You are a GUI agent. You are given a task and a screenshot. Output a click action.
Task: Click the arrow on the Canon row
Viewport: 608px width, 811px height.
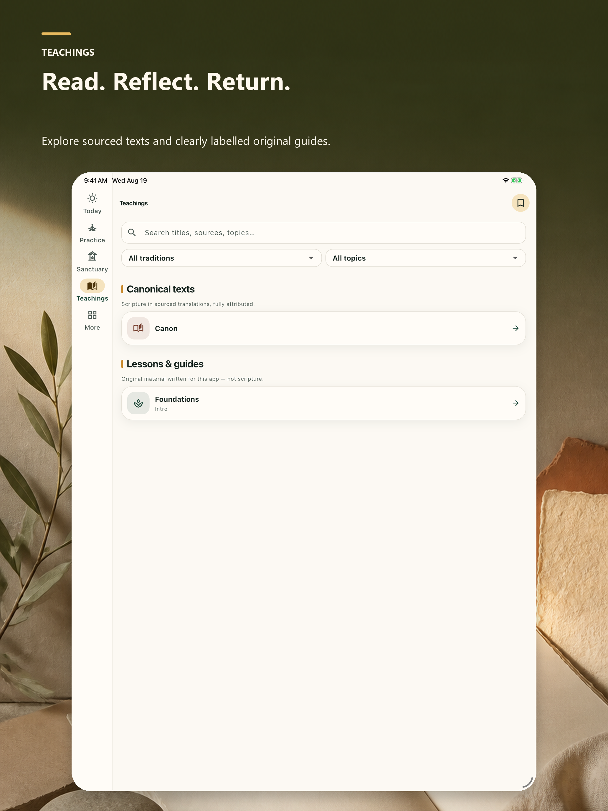pos(515,328)
